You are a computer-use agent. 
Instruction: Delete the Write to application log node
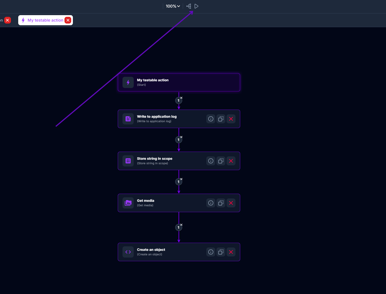[x=231, y=119]
